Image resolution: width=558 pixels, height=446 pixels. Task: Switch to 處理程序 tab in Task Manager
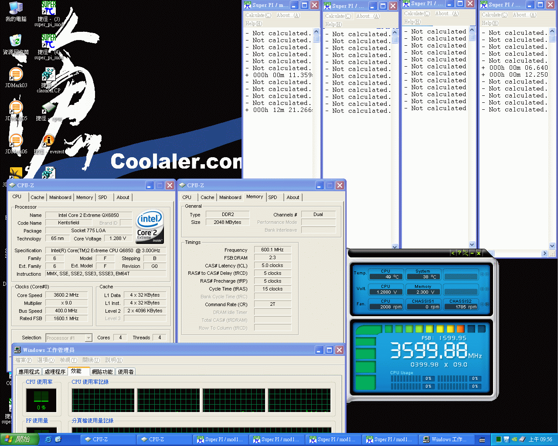(55, 372)
